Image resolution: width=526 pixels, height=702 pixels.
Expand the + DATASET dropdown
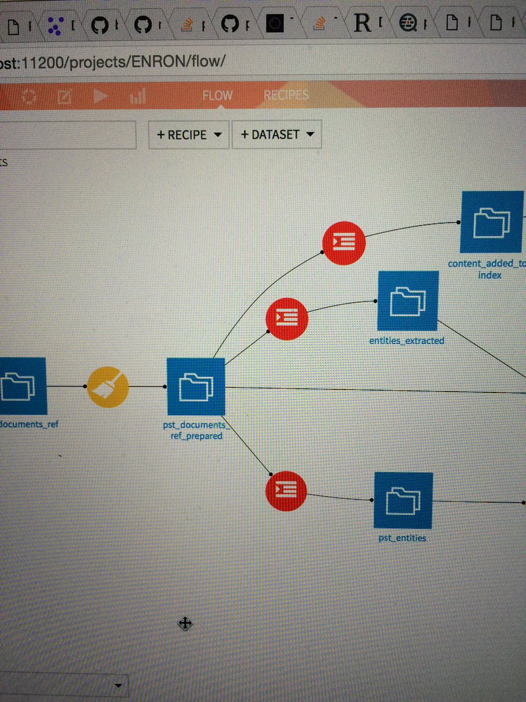click(x=276, y=135)
